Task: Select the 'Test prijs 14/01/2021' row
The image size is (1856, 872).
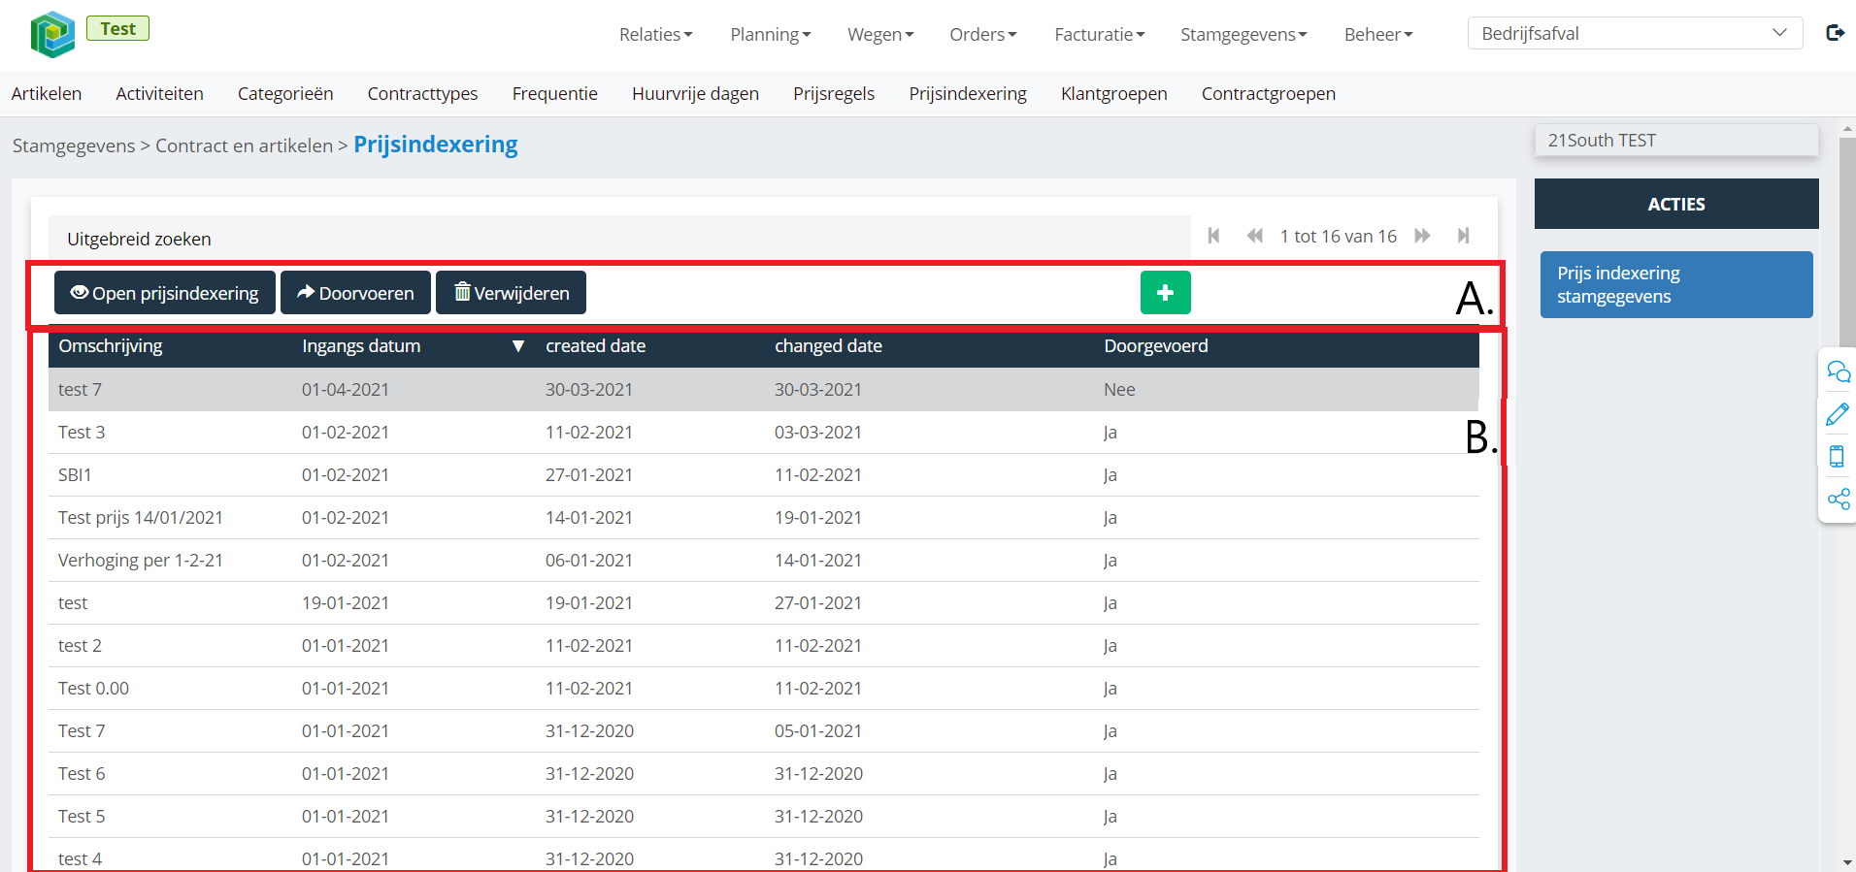Action: (x=764, y=517)
